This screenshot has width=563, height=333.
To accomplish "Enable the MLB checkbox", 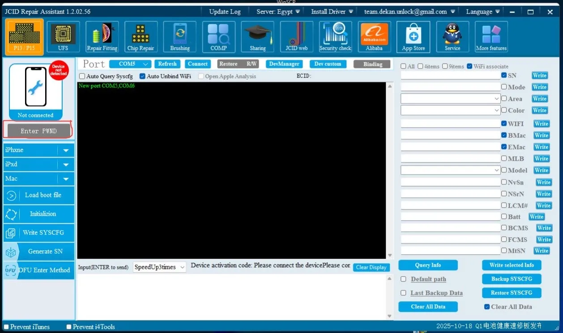I will pos(504,158).
